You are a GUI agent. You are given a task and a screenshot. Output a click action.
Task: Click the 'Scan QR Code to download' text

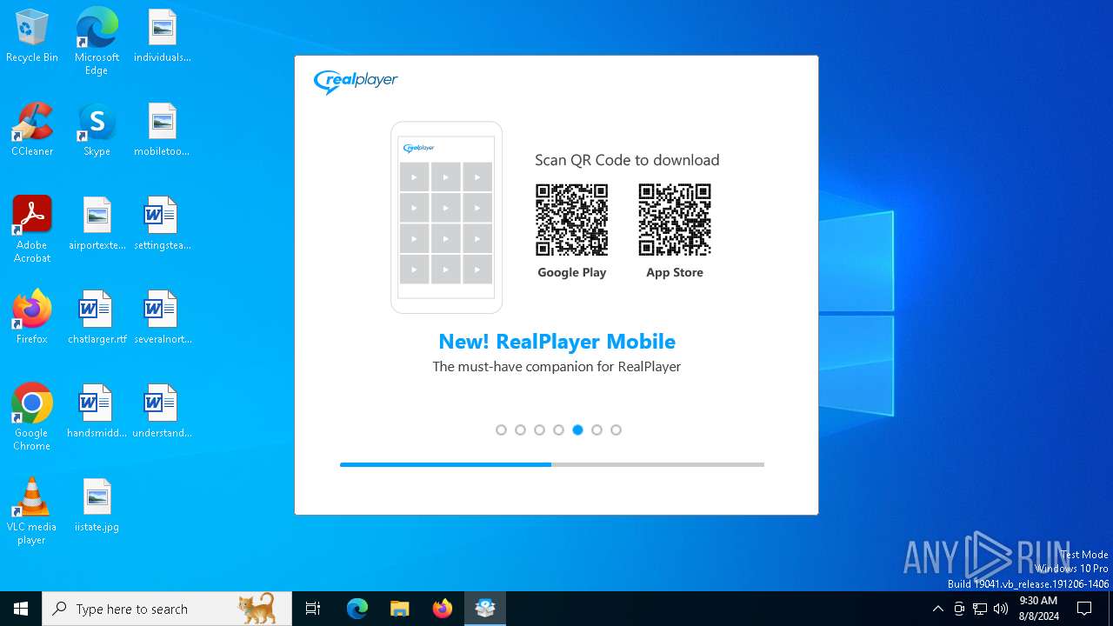coord(627,160)
